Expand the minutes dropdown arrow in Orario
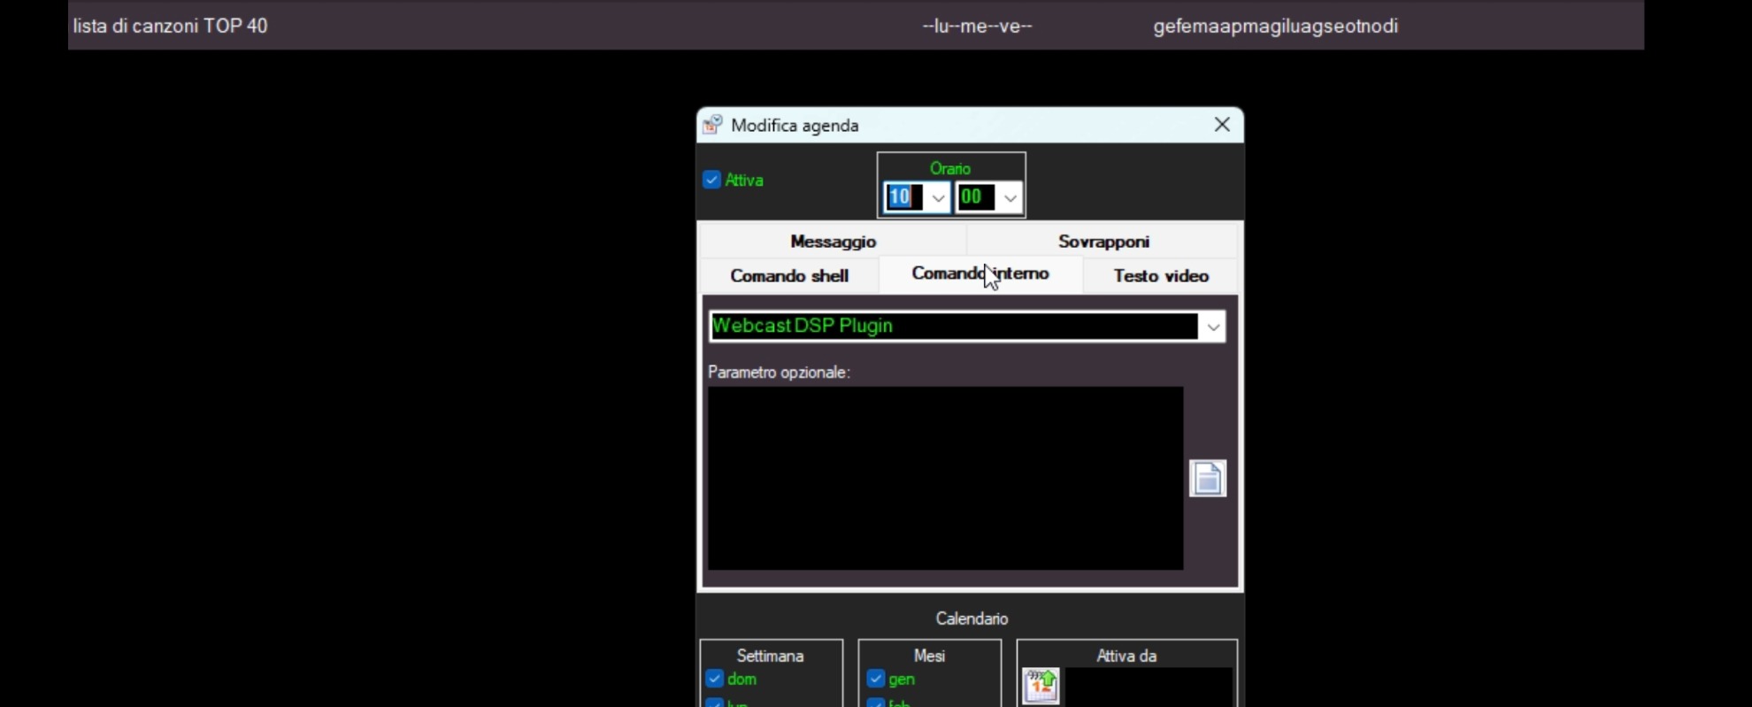 pyautogui.click(x=1010, y=198)
